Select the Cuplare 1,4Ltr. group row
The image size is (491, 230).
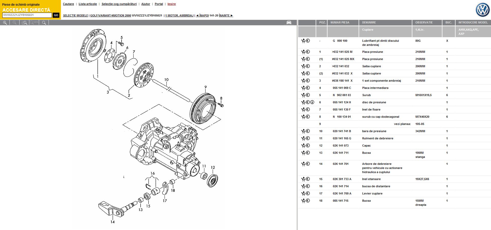click(x=394, y=32)
